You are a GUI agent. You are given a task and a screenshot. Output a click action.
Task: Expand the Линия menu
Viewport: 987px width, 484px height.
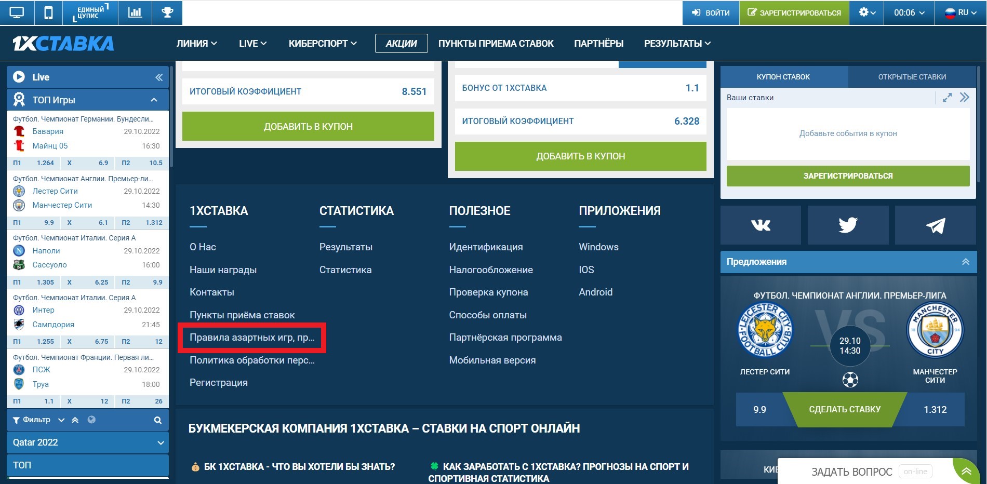tap(196, 44)
